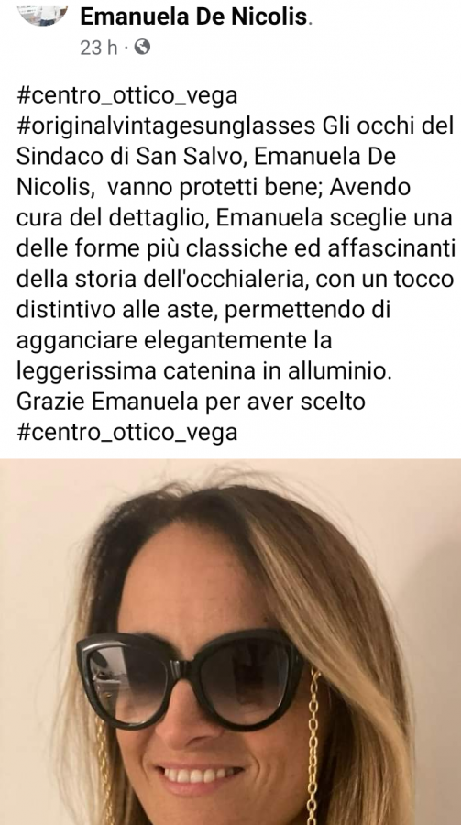This screenshot has width=461, height=825.
Task: Click the 'Sindaco di San Salvo' text line
Action: [206, 157]
